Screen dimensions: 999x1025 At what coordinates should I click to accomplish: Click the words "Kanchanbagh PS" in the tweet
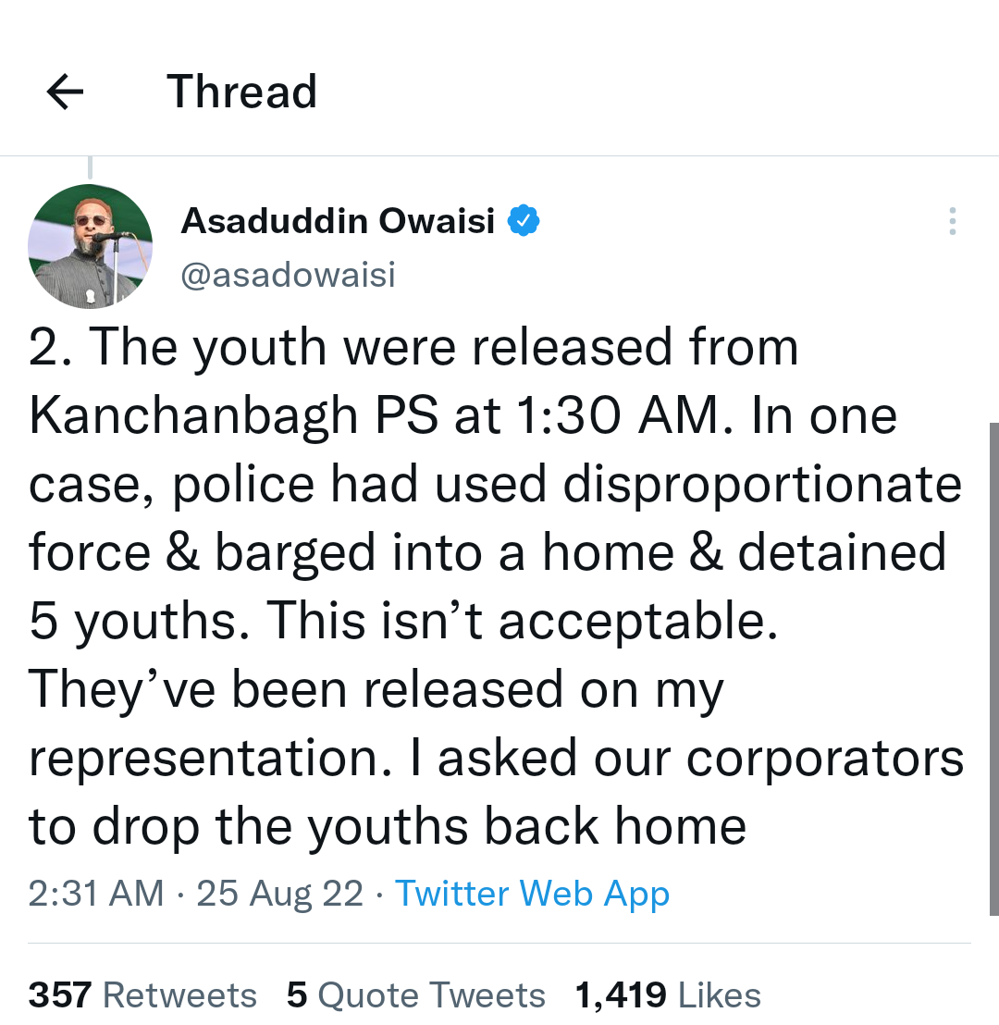pos(233,417)
